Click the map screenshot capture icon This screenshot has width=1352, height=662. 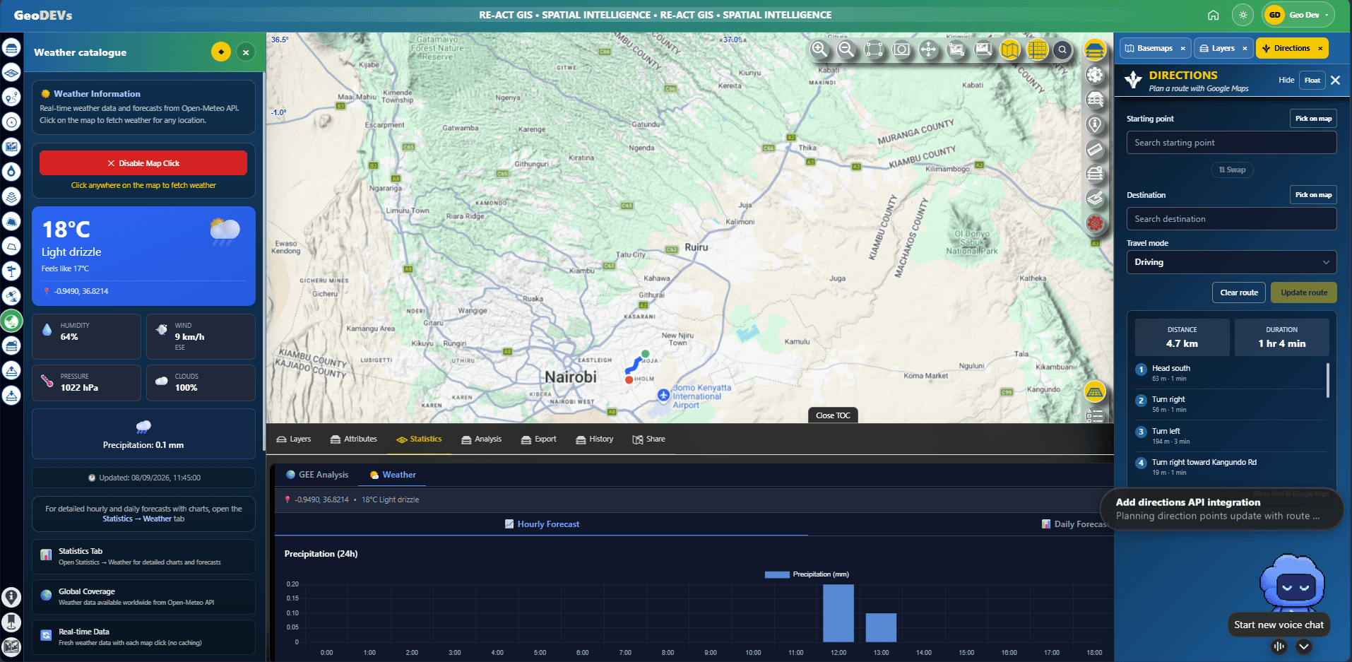901,49
